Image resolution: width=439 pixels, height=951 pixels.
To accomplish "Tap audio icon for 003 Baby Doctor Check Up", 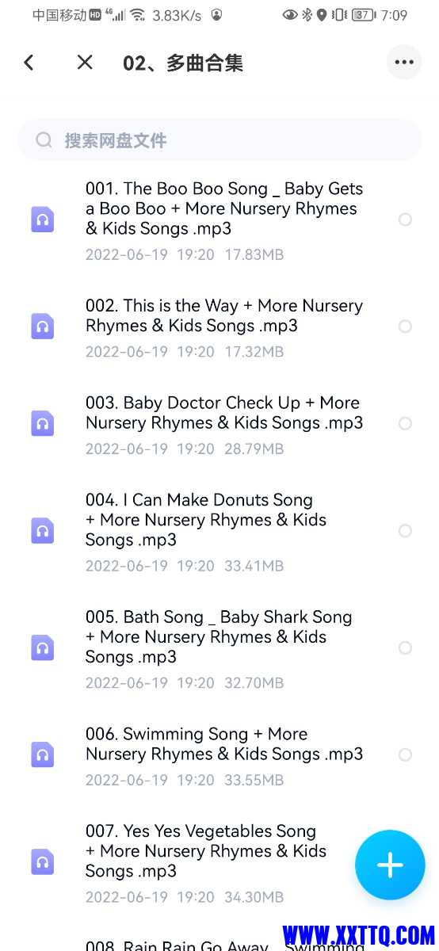I will (43, 423).
